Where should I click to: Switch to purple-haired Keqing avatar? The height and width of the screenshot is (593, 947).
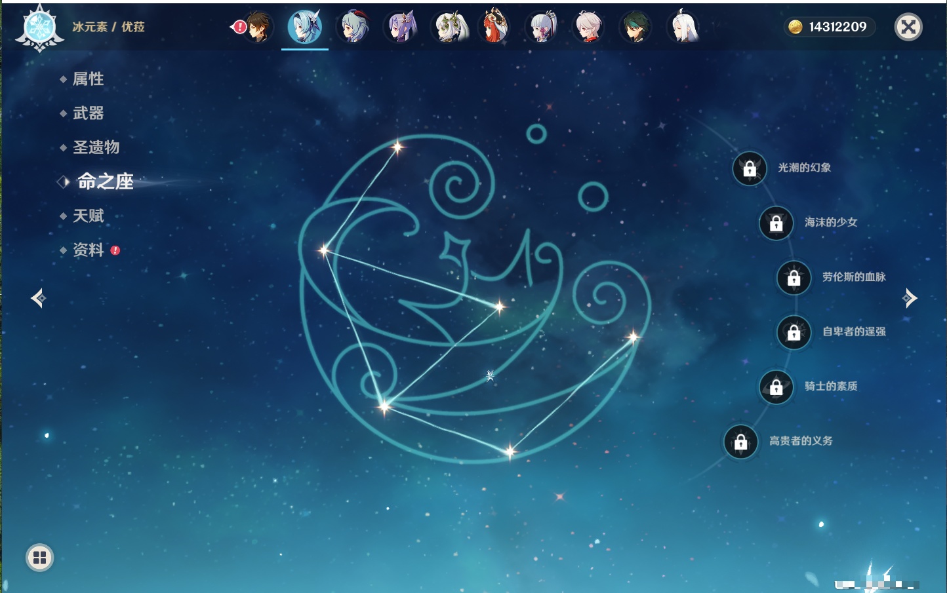[401, 27]
